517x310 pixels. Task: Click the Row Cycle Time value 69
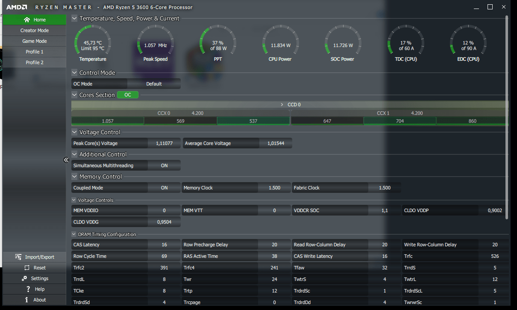point(164,256)
